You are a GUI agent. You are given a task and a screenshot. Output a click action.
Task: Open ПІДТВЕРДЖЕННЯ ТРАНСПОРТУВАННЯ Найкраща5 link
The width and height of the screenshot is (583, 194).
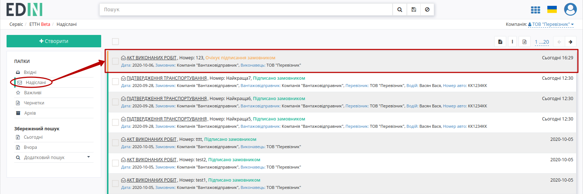[x=167, y=119]
